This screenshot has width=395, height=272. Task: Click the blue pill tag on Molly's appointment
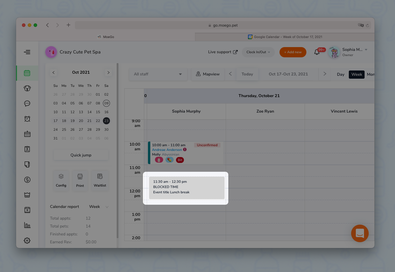click(x=170, y=160)
